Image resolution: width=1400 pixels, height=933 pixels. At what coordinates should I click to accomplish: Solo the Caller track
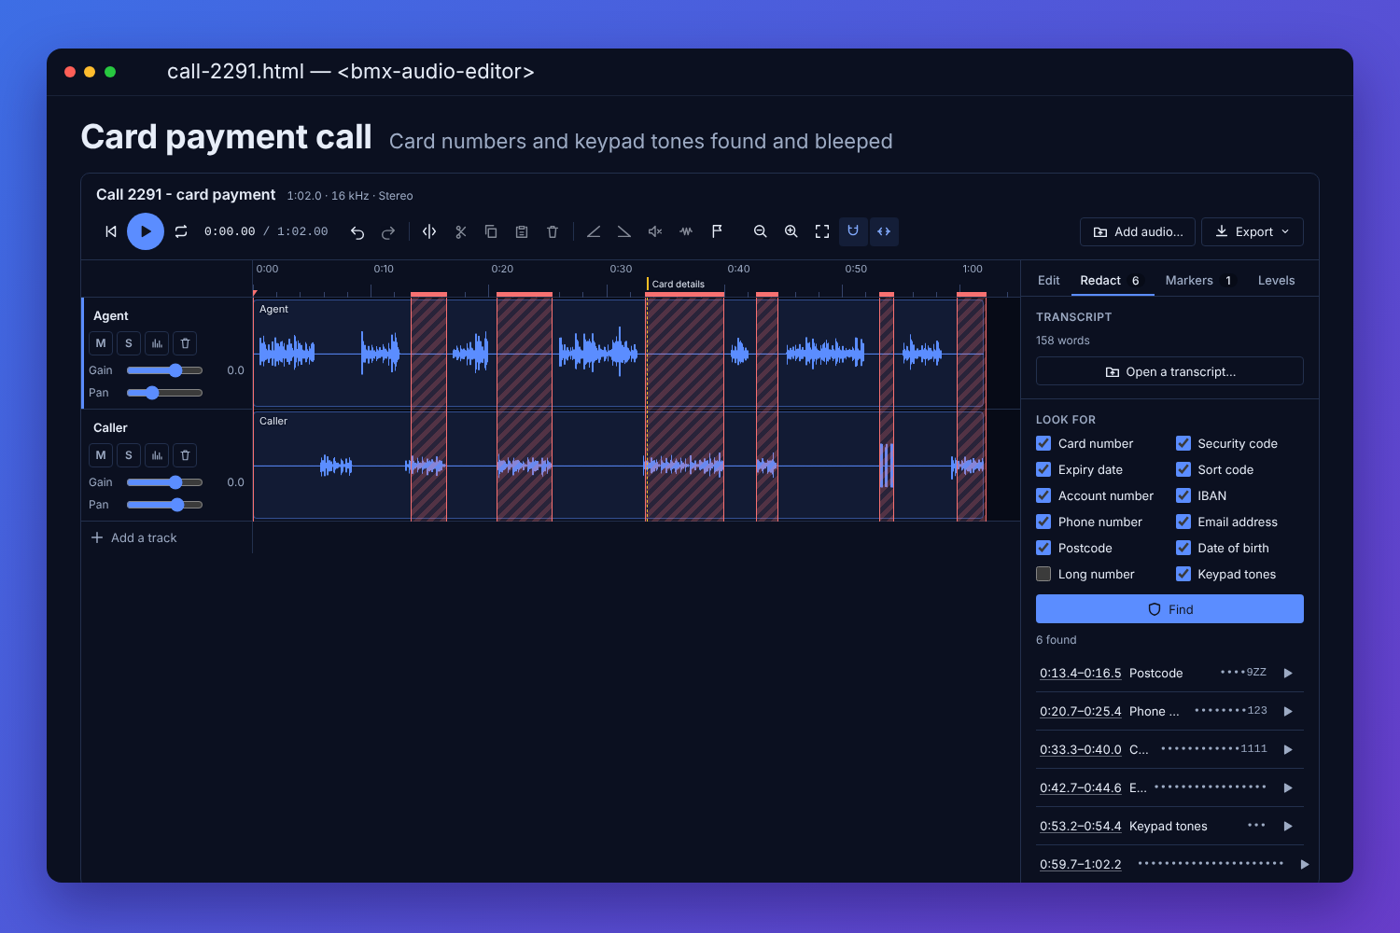click(x=129, y=455)
